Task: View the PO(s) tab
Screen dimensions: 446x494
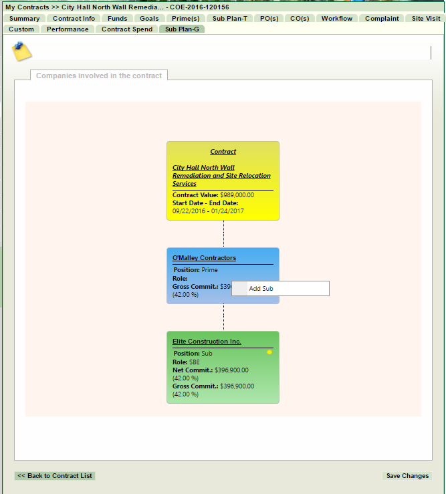Action: point(269,19)
